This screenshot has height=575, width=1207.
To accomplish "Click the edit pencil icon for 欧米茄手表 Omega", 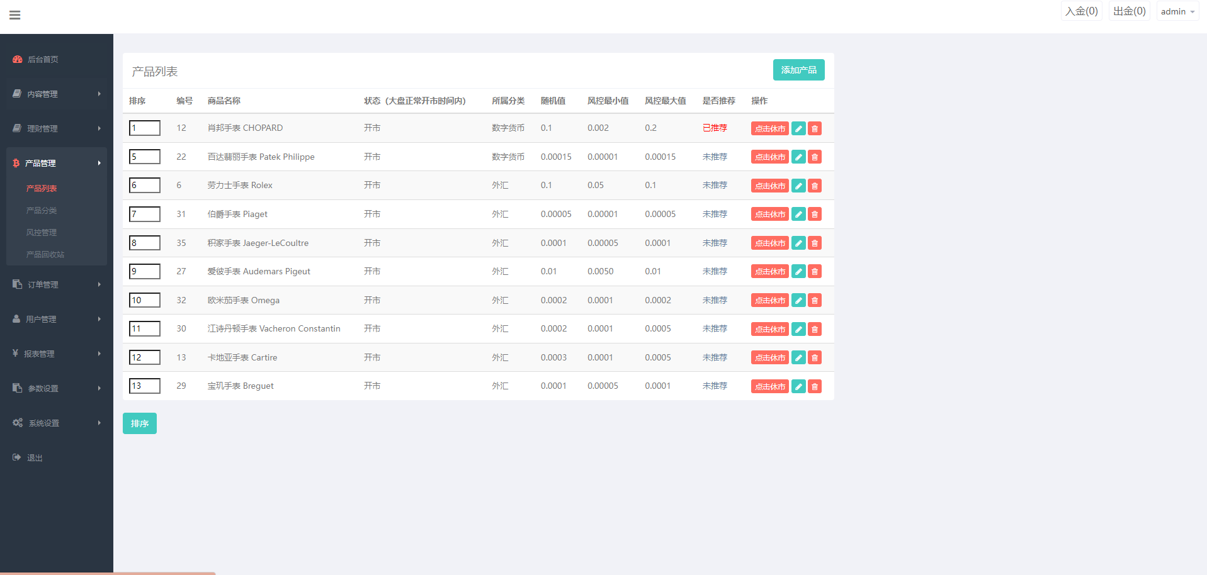I will [798, 300].
